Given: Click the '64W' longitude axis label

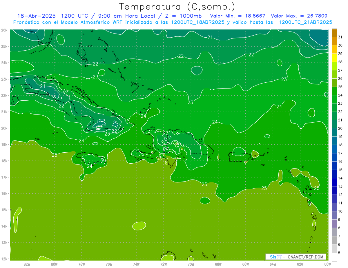Looking at the screenshot, I should [x=273, y=264].
